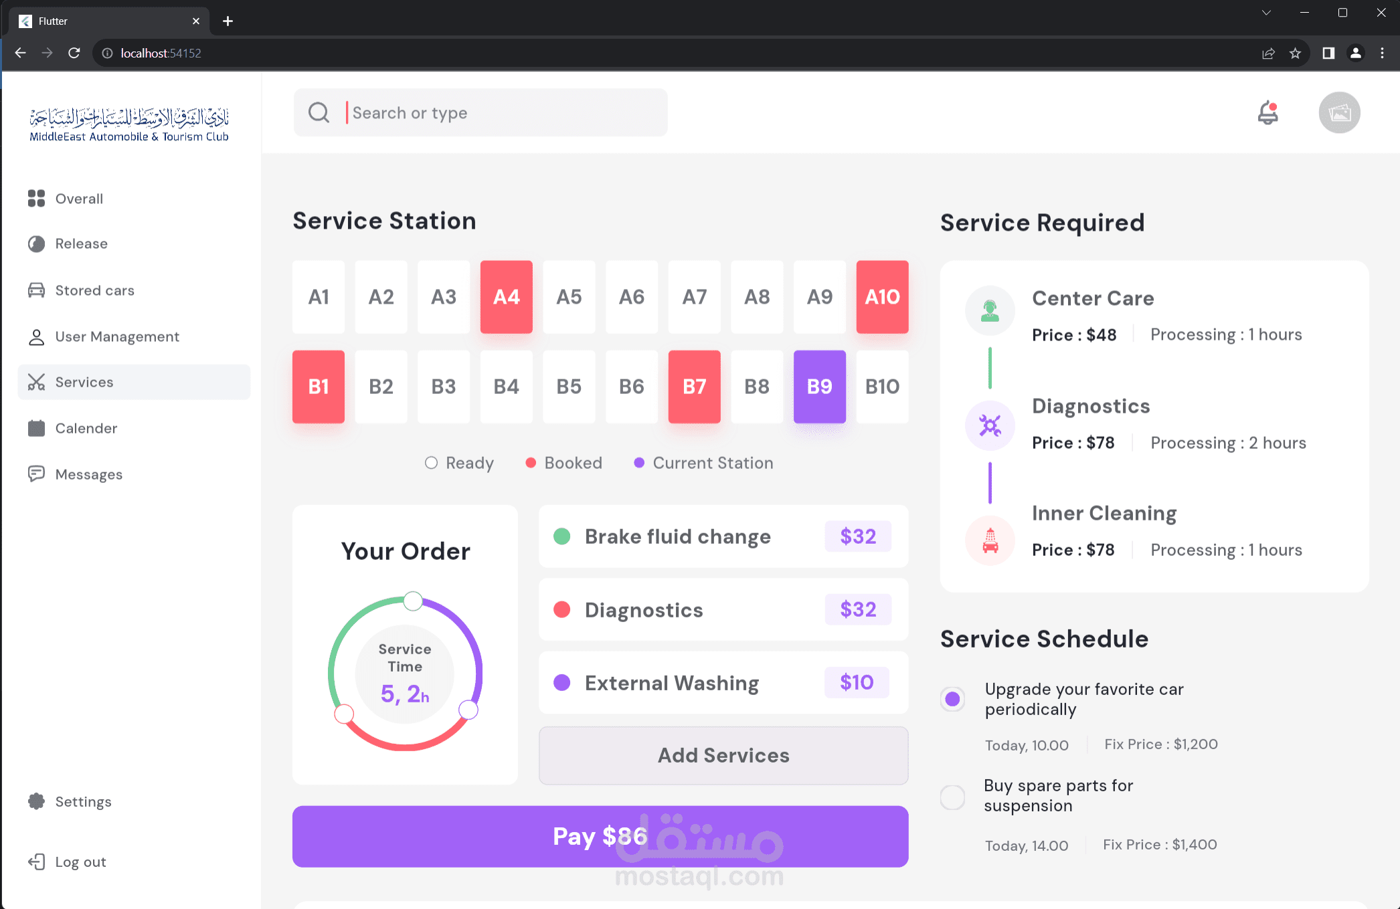Click the Inner Cleaning car icon

(990, 540)
